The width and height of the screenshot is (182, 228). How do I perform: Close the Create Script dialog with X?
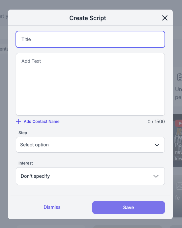click(x=165, y=18)
